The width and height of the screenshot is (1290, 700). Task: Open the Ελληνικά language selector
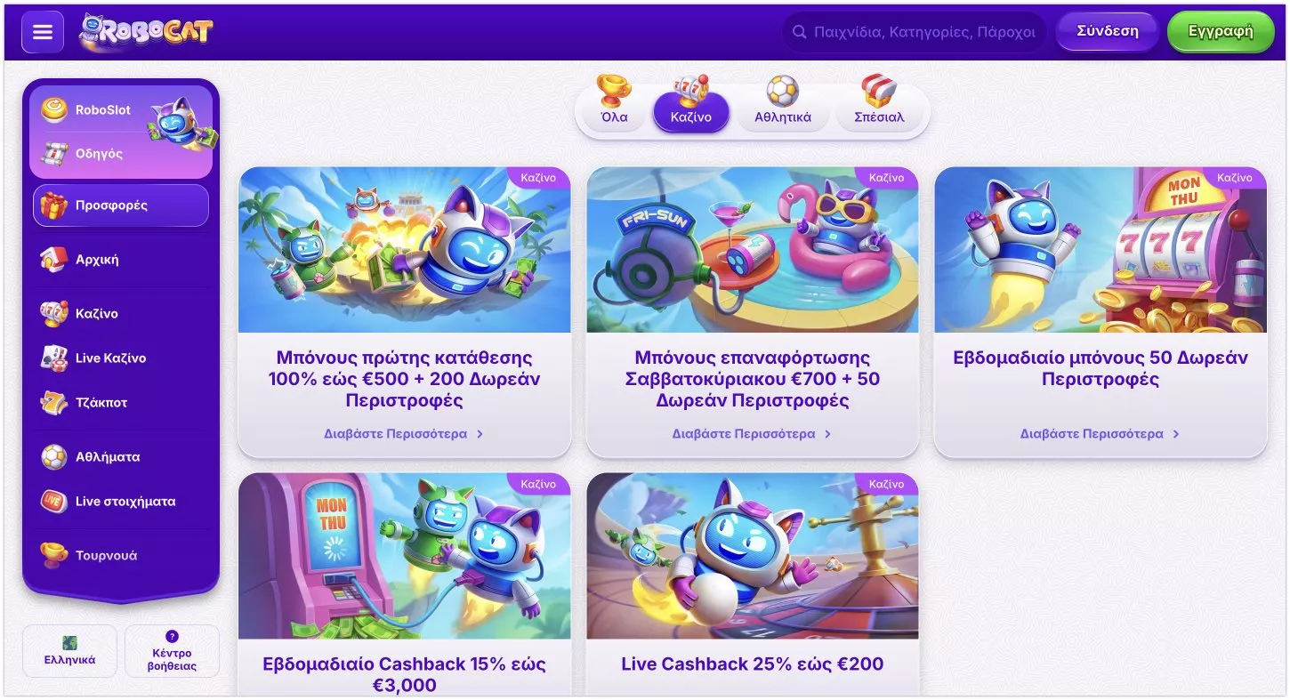[69, 651]
